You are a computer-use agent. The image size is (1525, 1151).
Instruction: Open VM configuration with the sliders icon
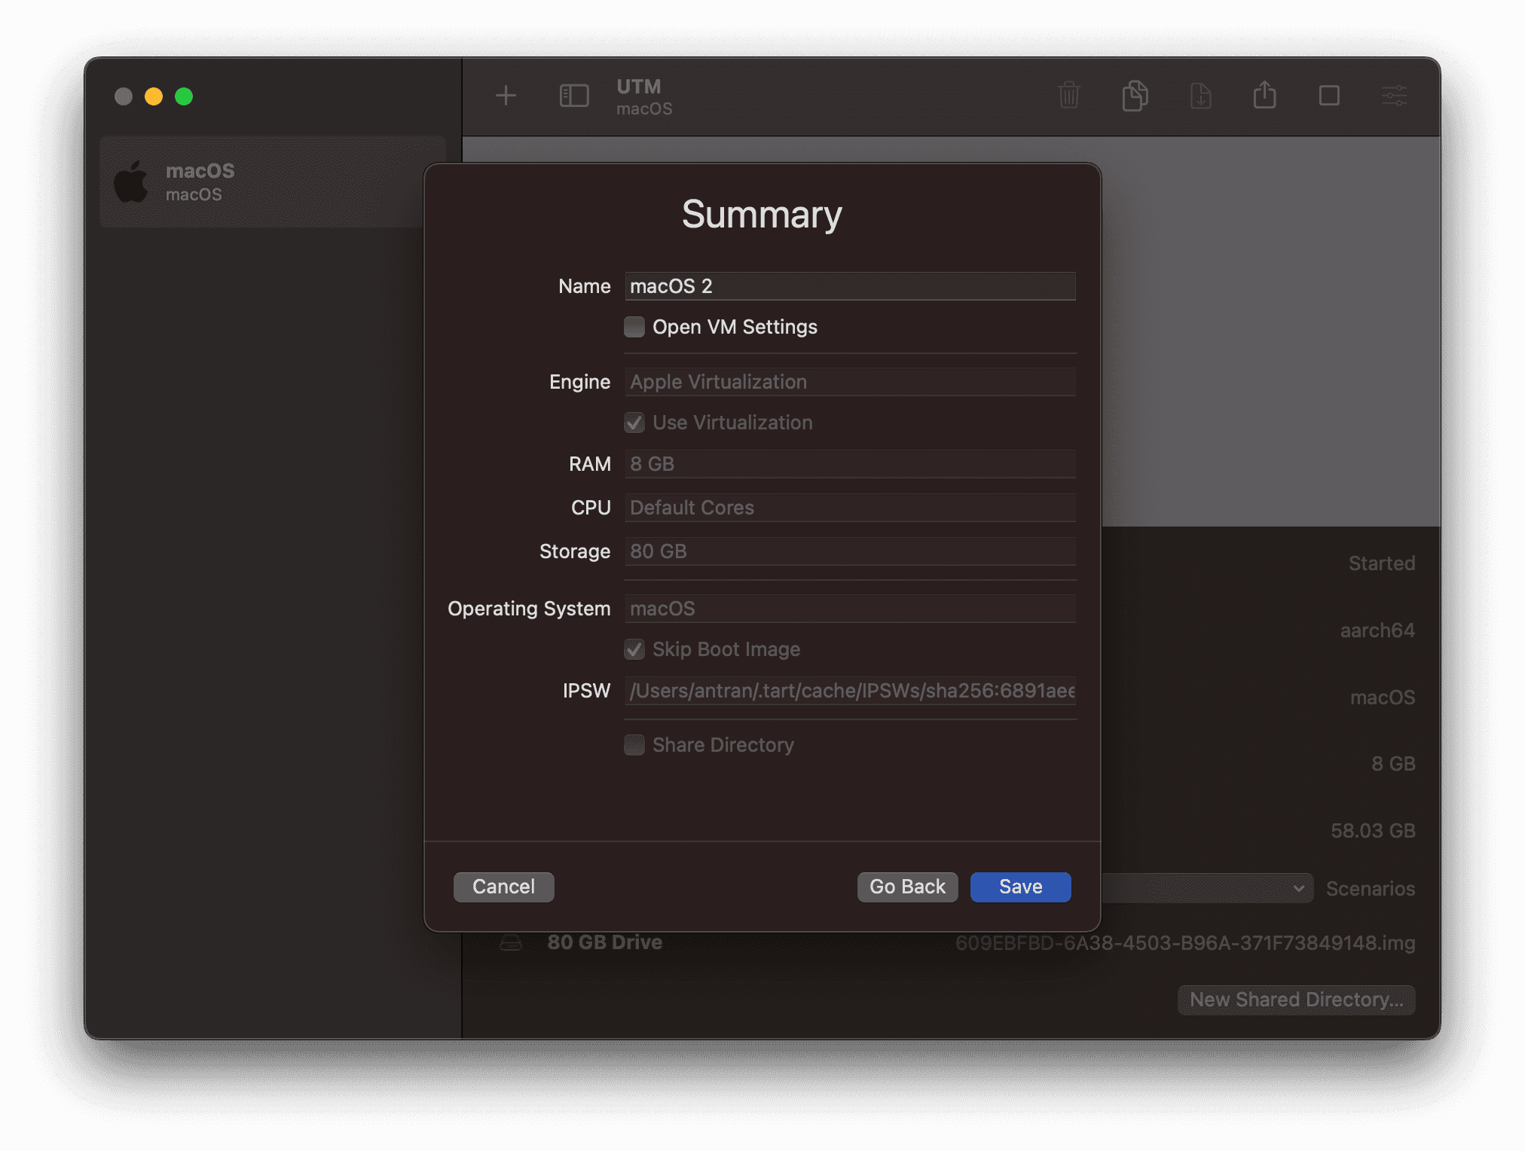(1393, 96)
